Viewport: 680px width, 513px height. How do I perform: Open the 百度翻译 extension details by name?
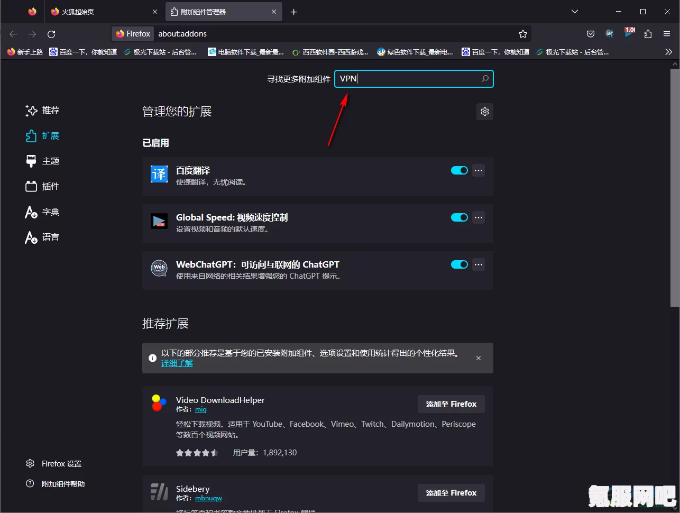pyautogui.click(x=193, y=170)
